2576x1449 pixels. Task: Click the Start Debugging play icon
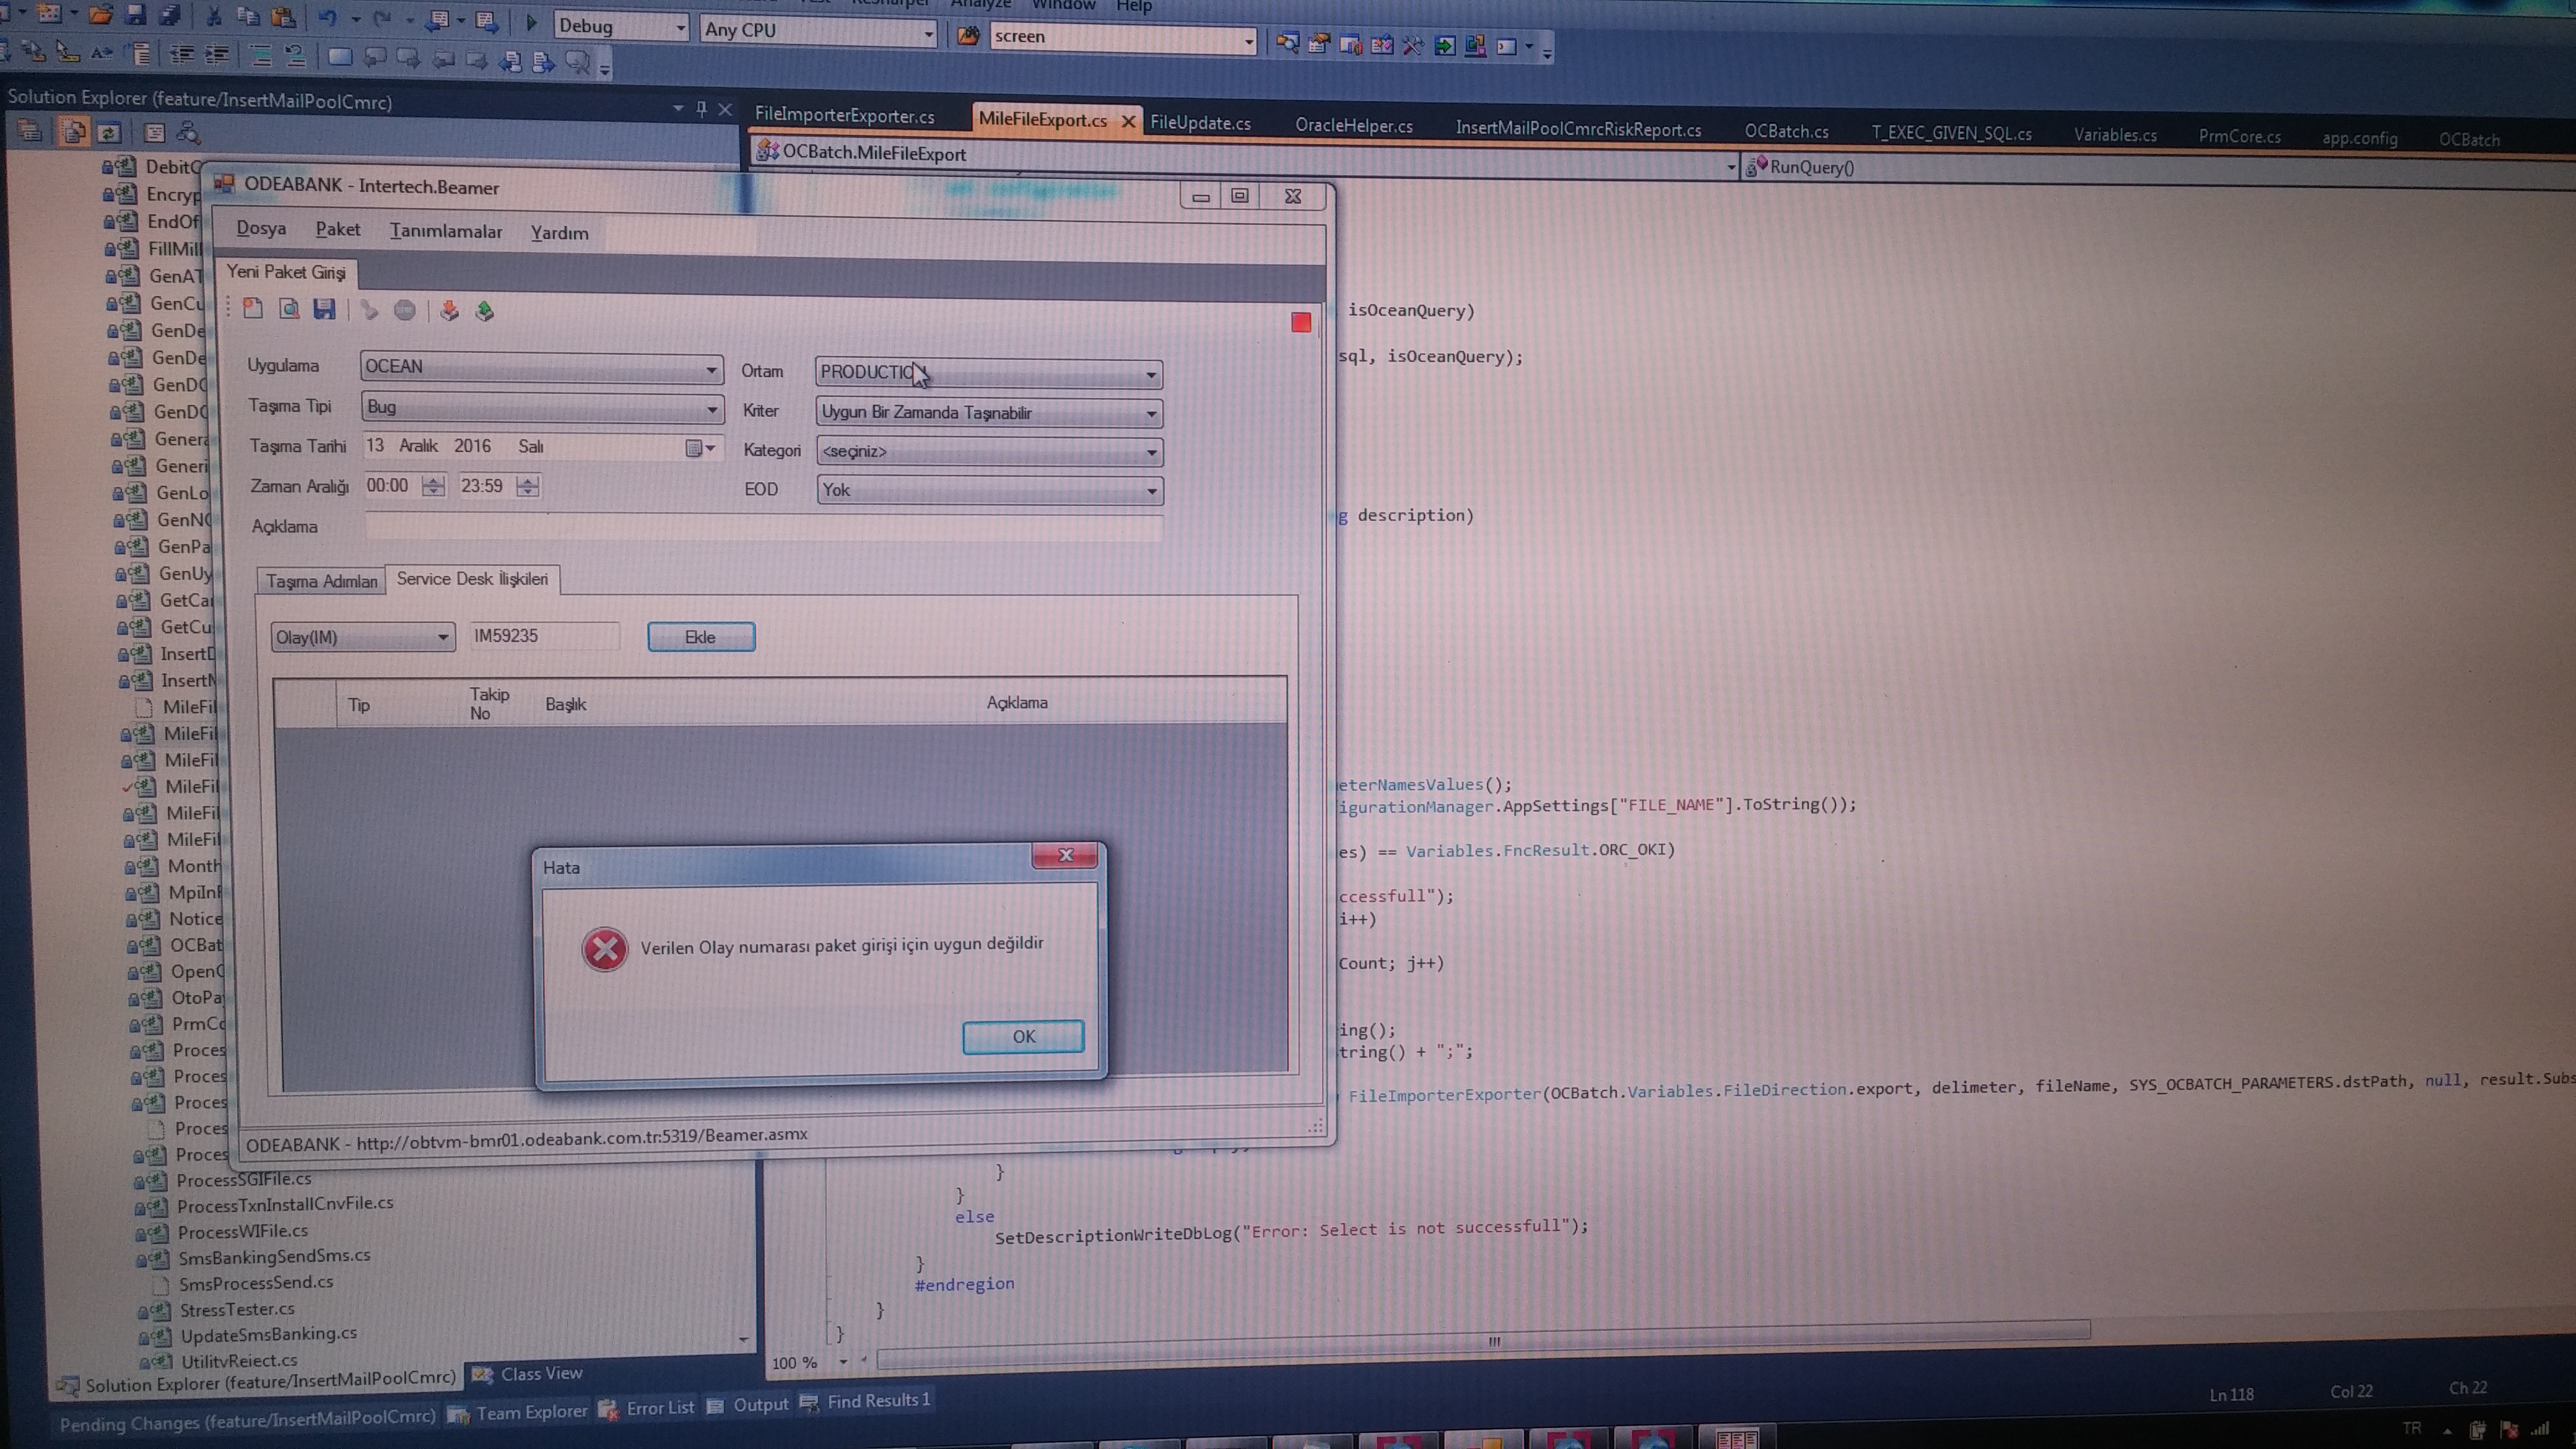click(x=531, y=23)
